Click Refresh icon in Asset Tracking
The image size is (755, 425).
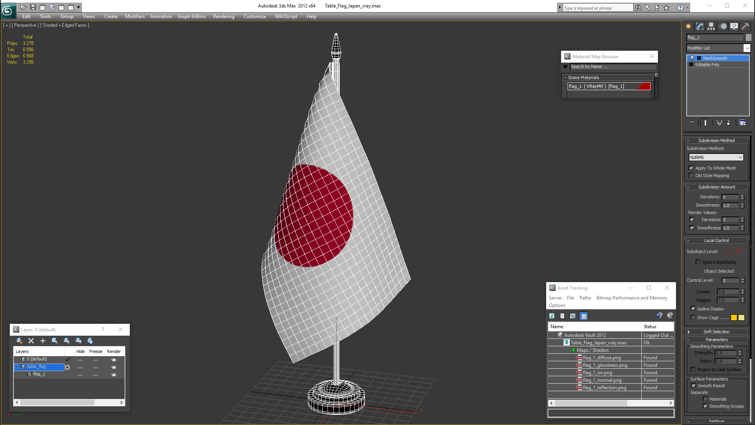point(552,316)
